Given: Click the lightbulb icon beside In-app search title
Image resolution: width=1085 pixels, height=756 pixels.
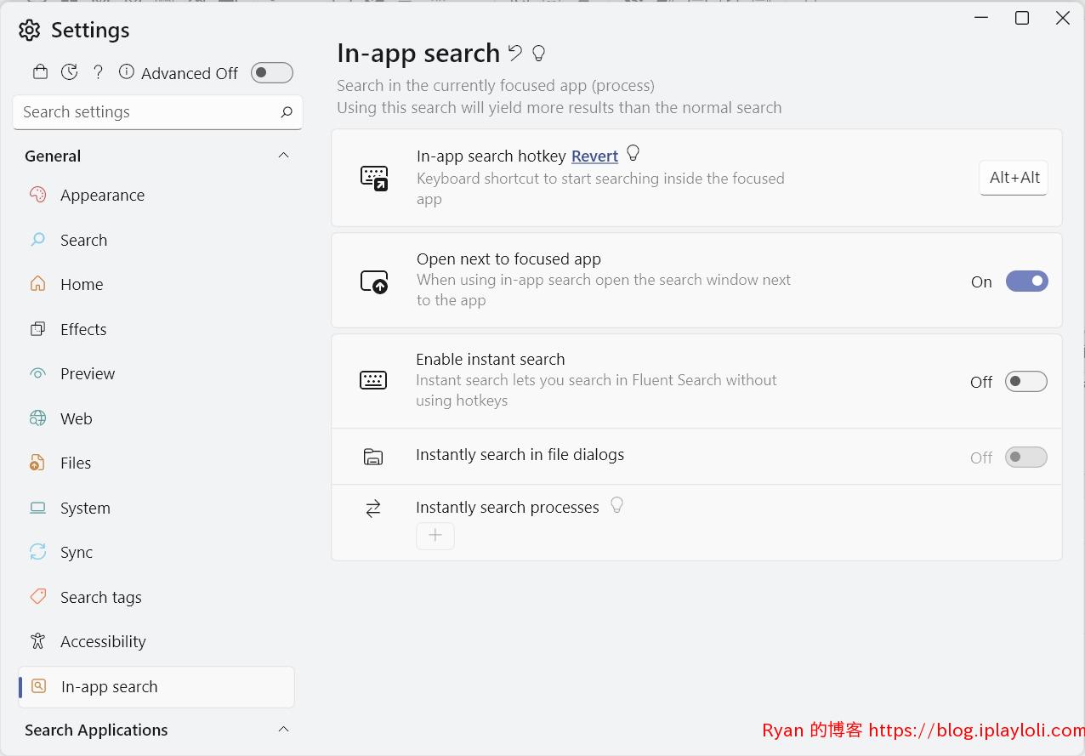Looking at the screenshot, I should (538, 53).
